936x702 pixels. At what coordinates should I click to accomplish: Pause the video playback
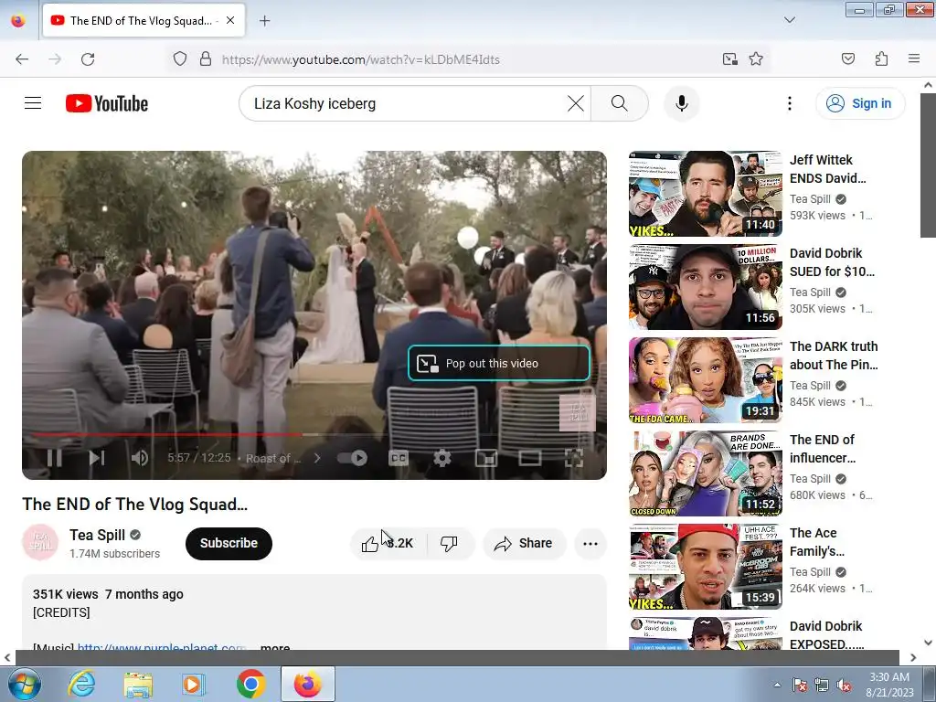tap(54, 458)
